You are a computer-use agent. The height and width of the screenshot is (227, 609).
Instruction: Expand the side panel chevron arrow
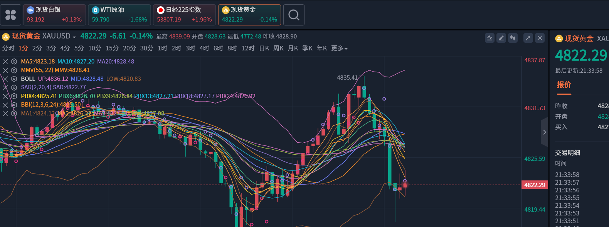(x=544, y=132)
